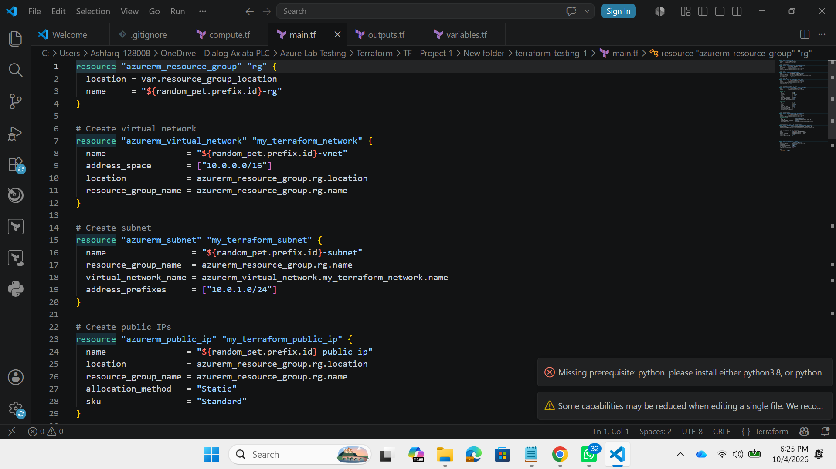The height and width of the screenshot is (469, 836).
Task: Open the Remote Window status icon
Action: point(12,431)
